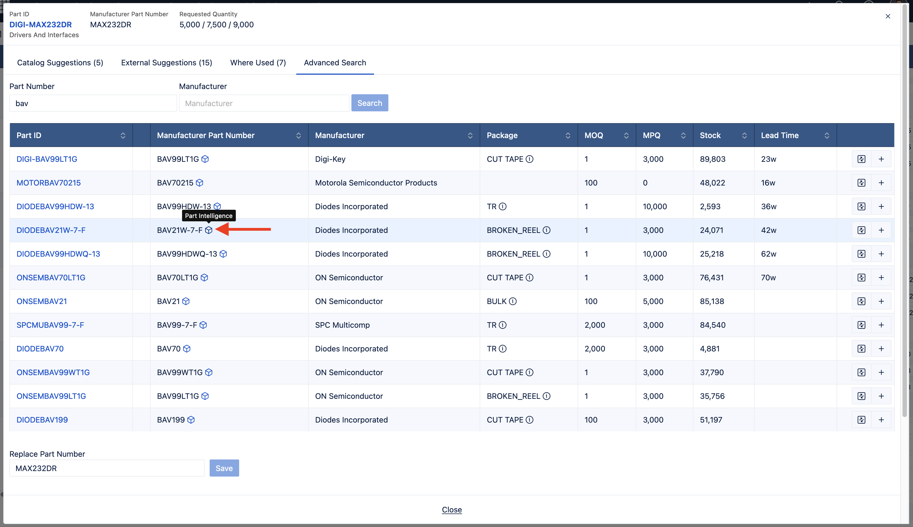The height and width of the screenshot is (527, 913).
Task: Sort table by MOQ column
Action: (626, 135)
